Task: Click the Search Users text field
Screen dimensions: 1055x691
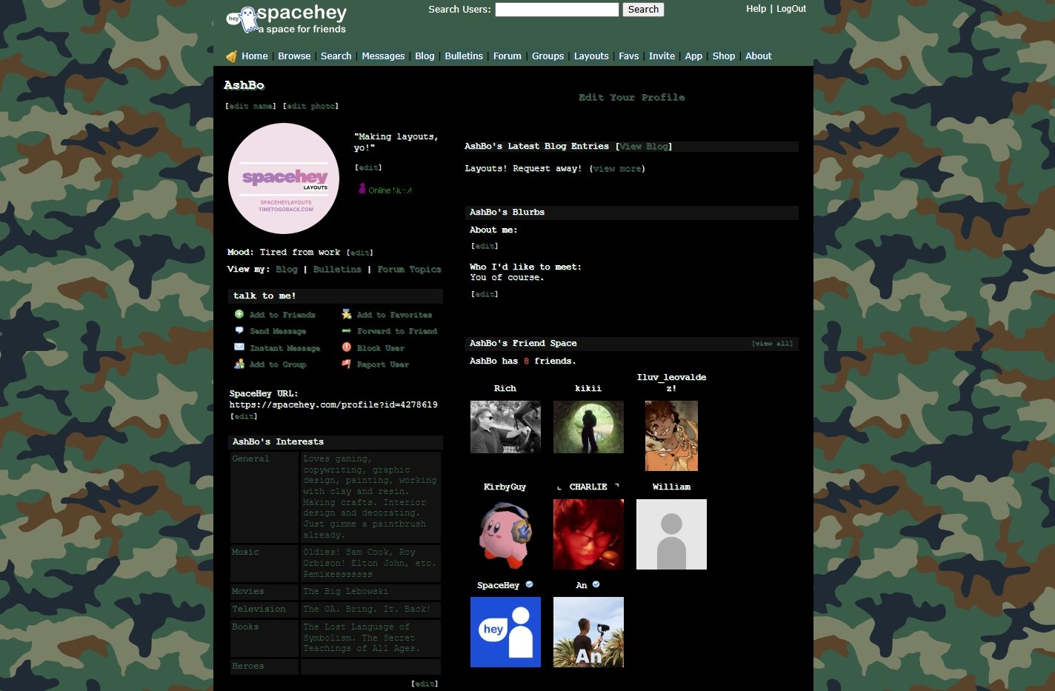Action: tap(556, 10)
